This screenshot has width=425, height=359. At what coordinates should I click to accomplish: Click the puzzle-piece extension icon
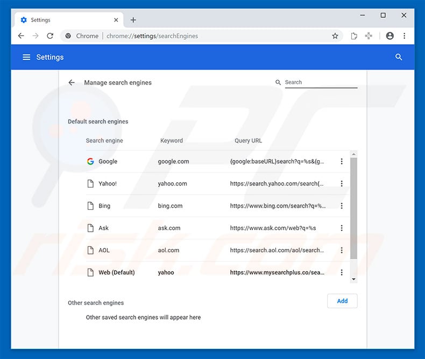369,36
